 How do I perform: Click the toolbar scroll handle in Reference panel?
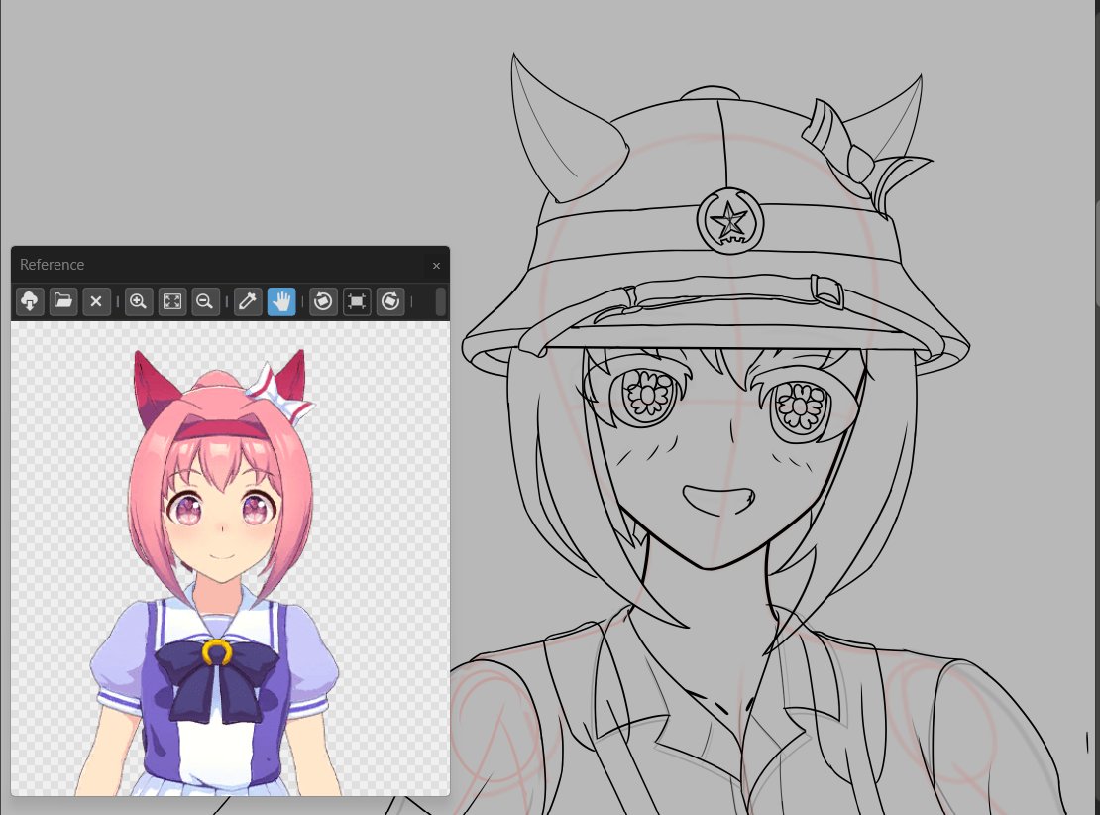tap(441, 301)
